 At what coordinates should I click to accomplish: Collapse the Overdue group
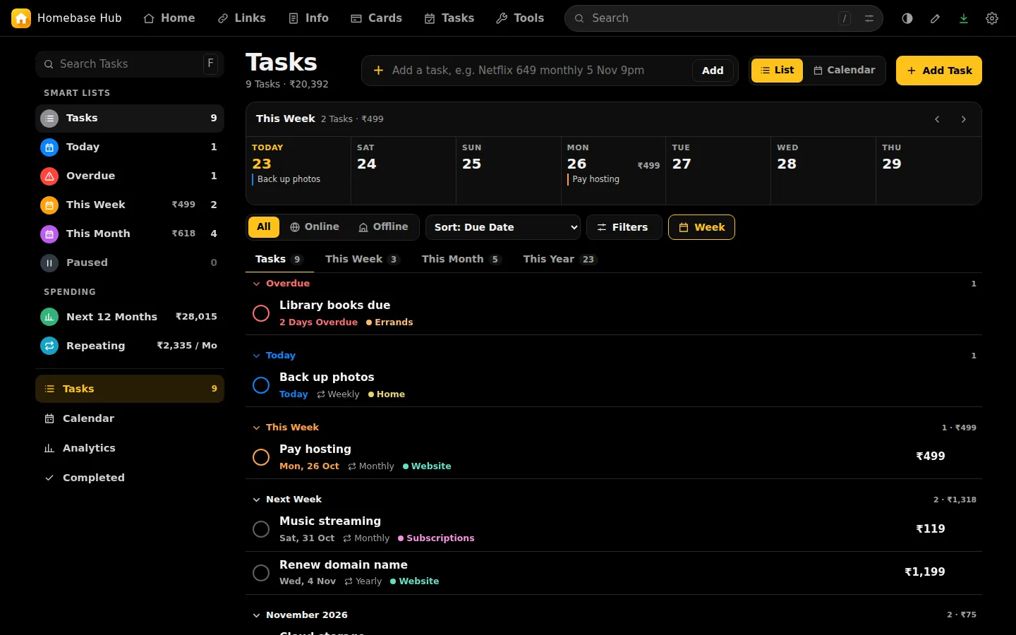[x=257, y=284]
